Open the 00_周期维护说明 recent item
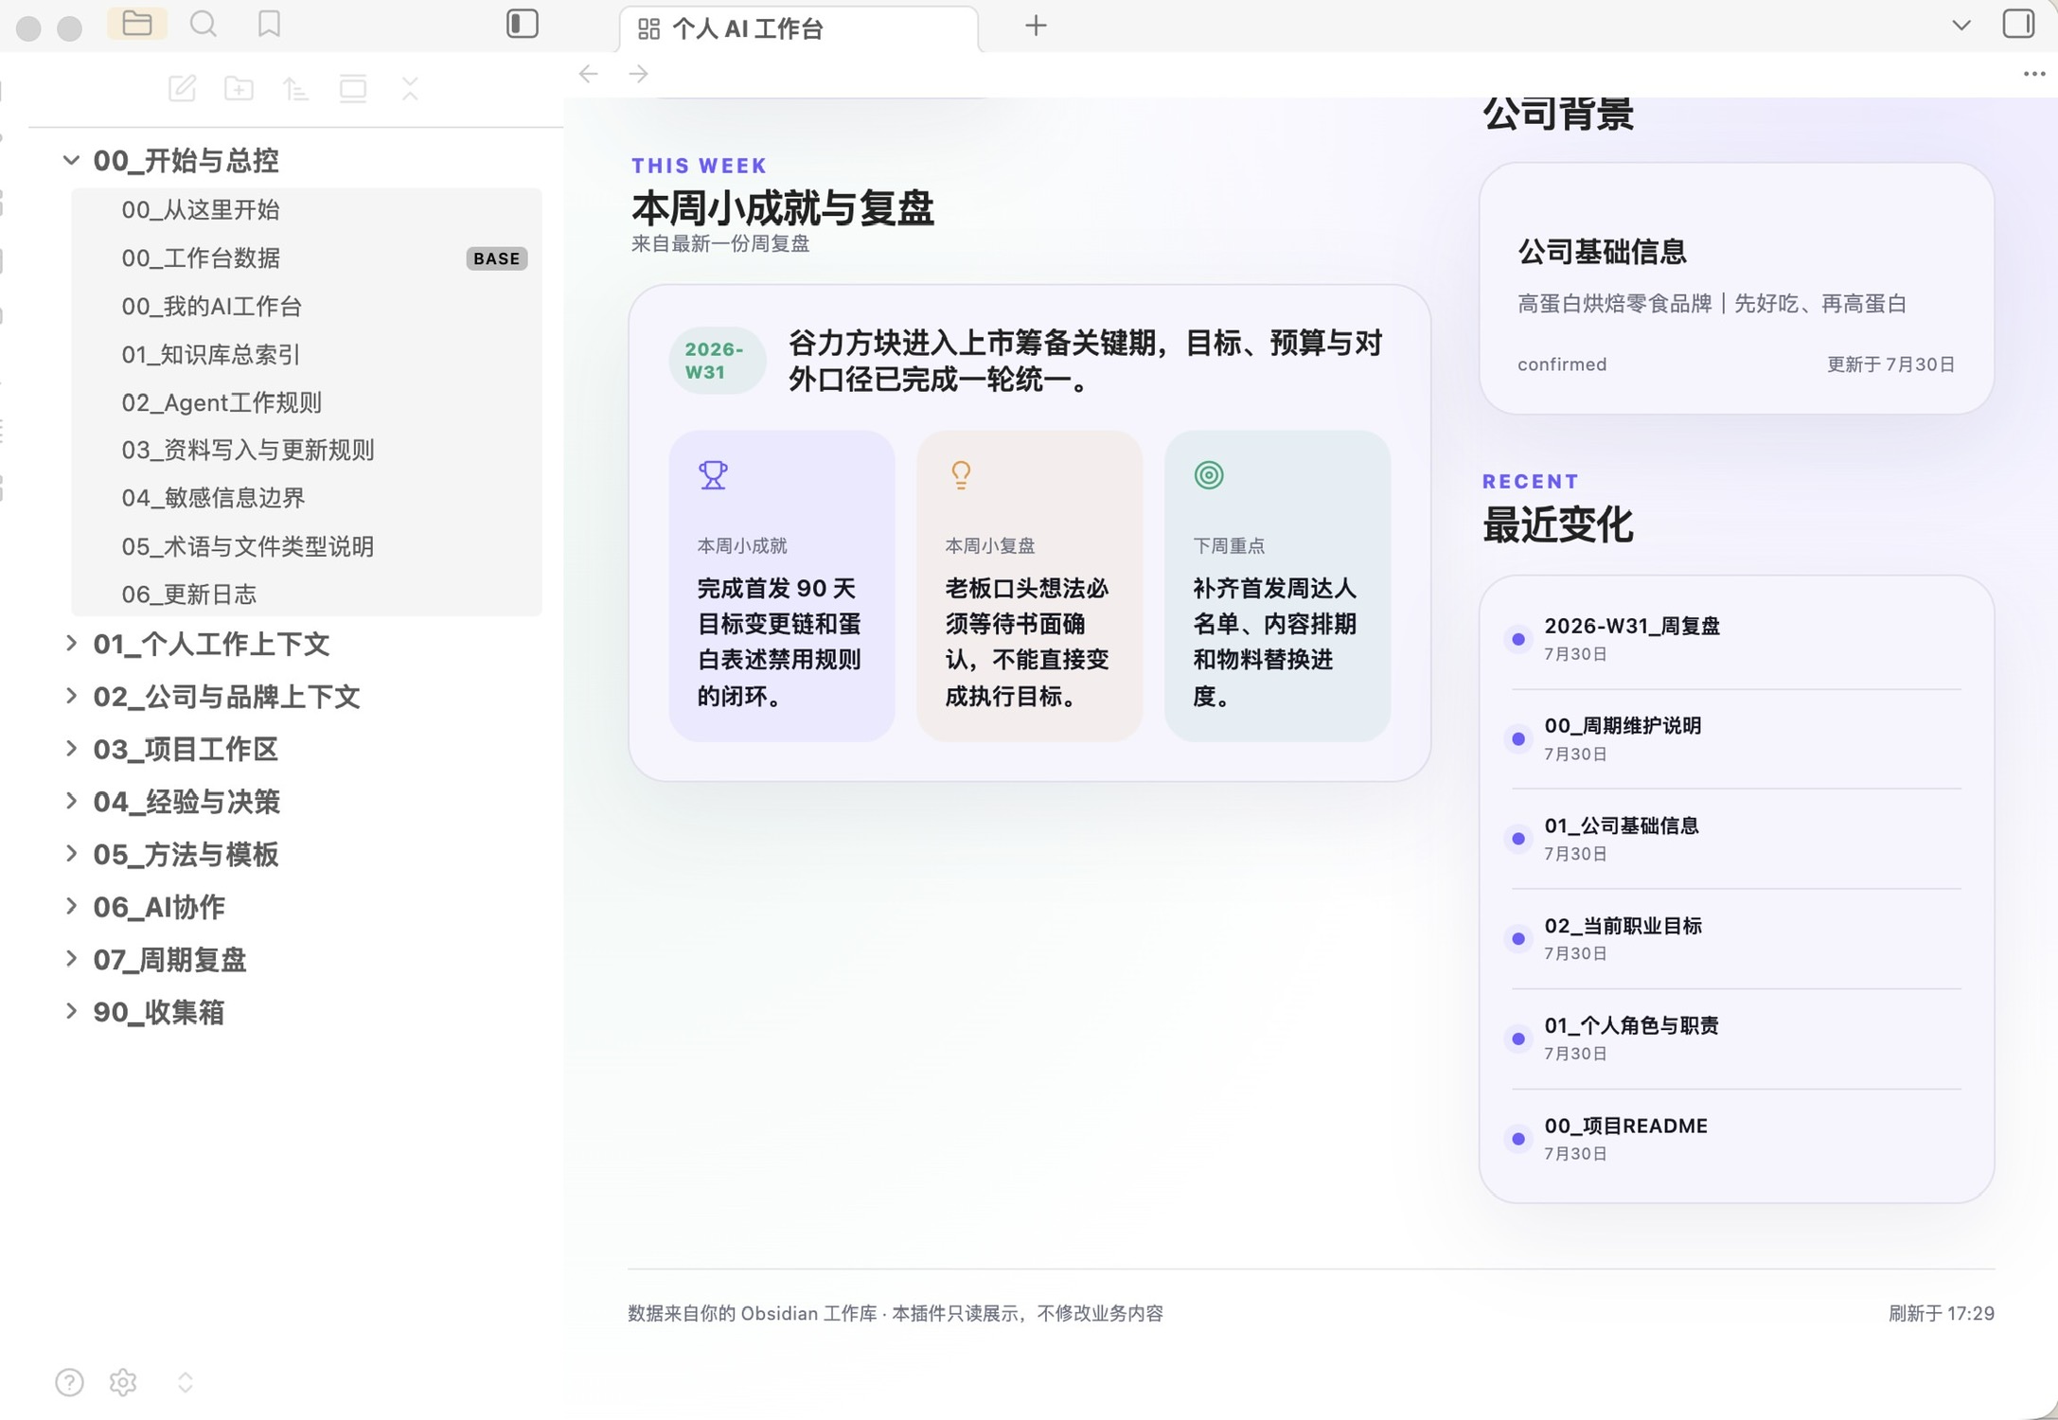The image size is (2058, 1420). pyautogui.click(x=1736, y=738)
